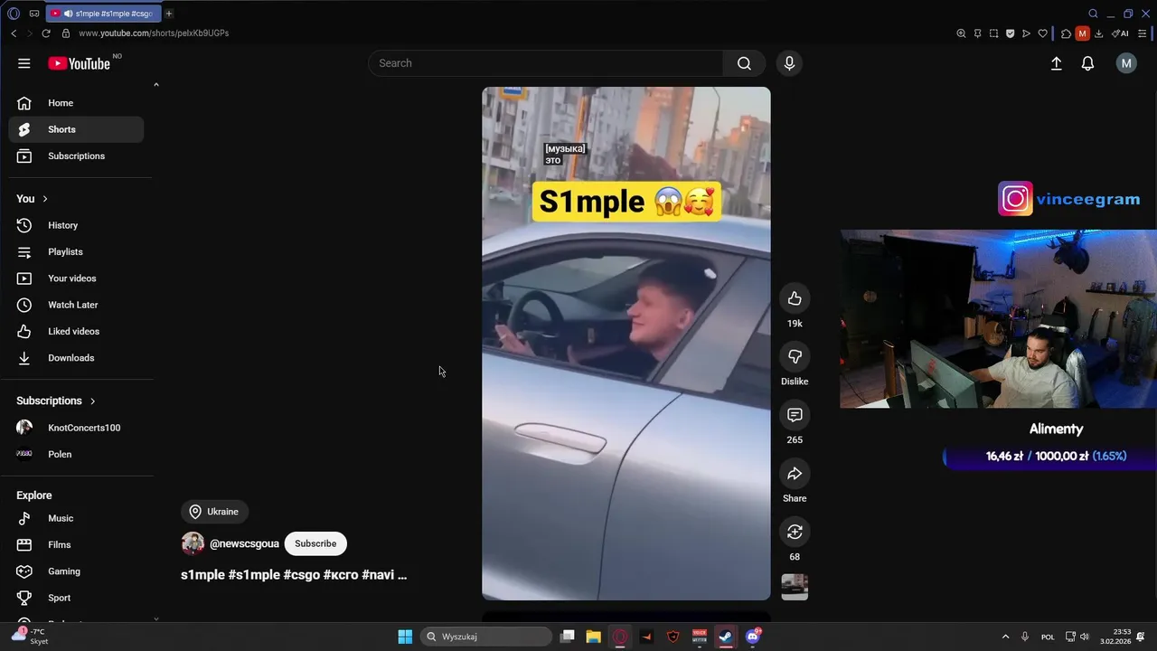This screenshot has width=1157, height=651.
Task: Open browser easy setup sliders icon
Action: [1143, 33]
